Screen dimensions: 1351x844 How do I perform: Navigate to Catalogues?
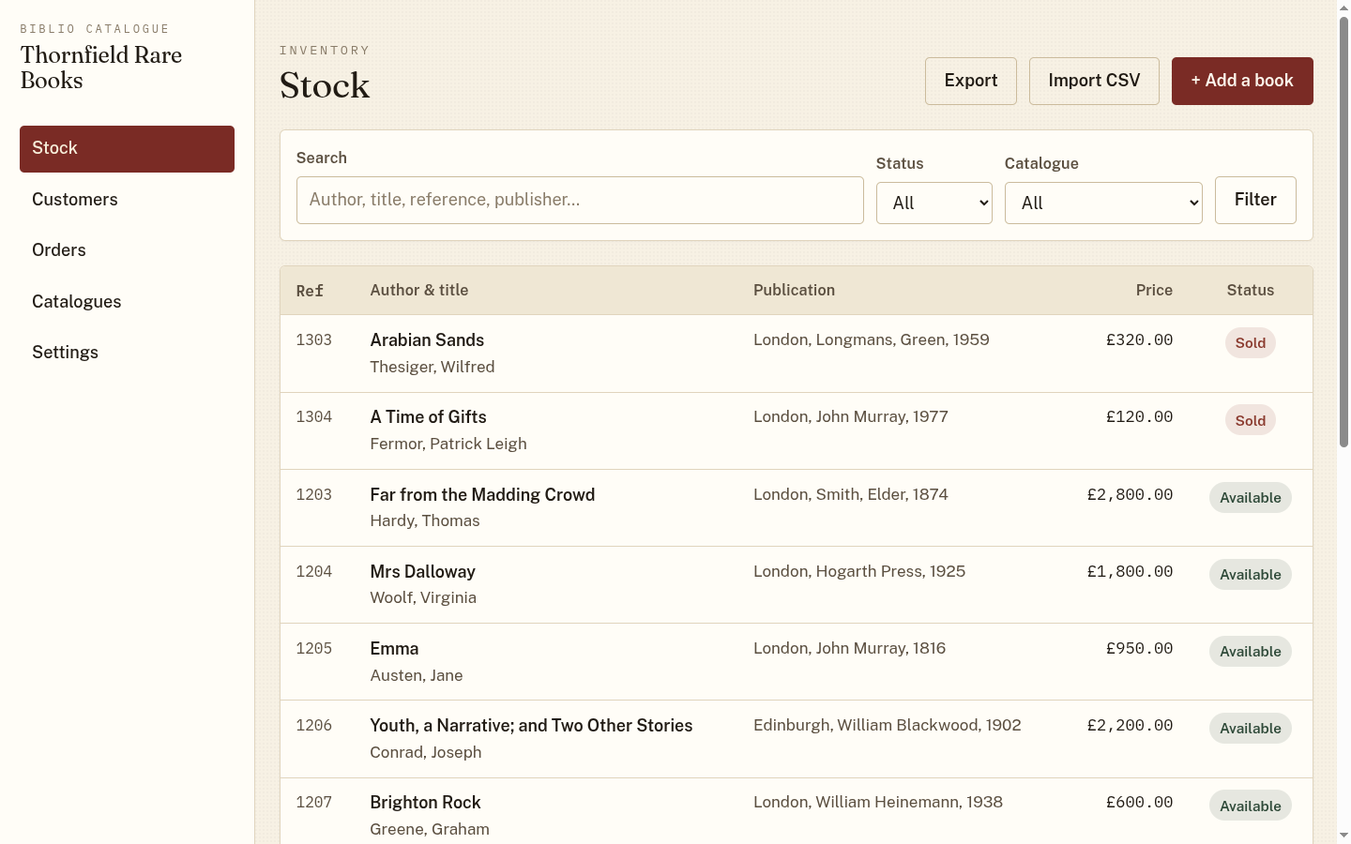127,302
